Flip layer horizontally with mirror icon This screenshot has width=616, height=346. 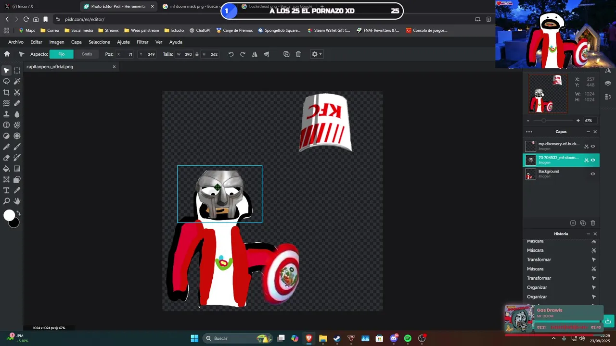click(255, 54)
